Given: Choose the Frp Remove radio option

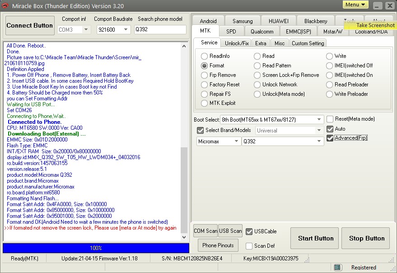Looking at the screenshot, I should coord(204,75).
